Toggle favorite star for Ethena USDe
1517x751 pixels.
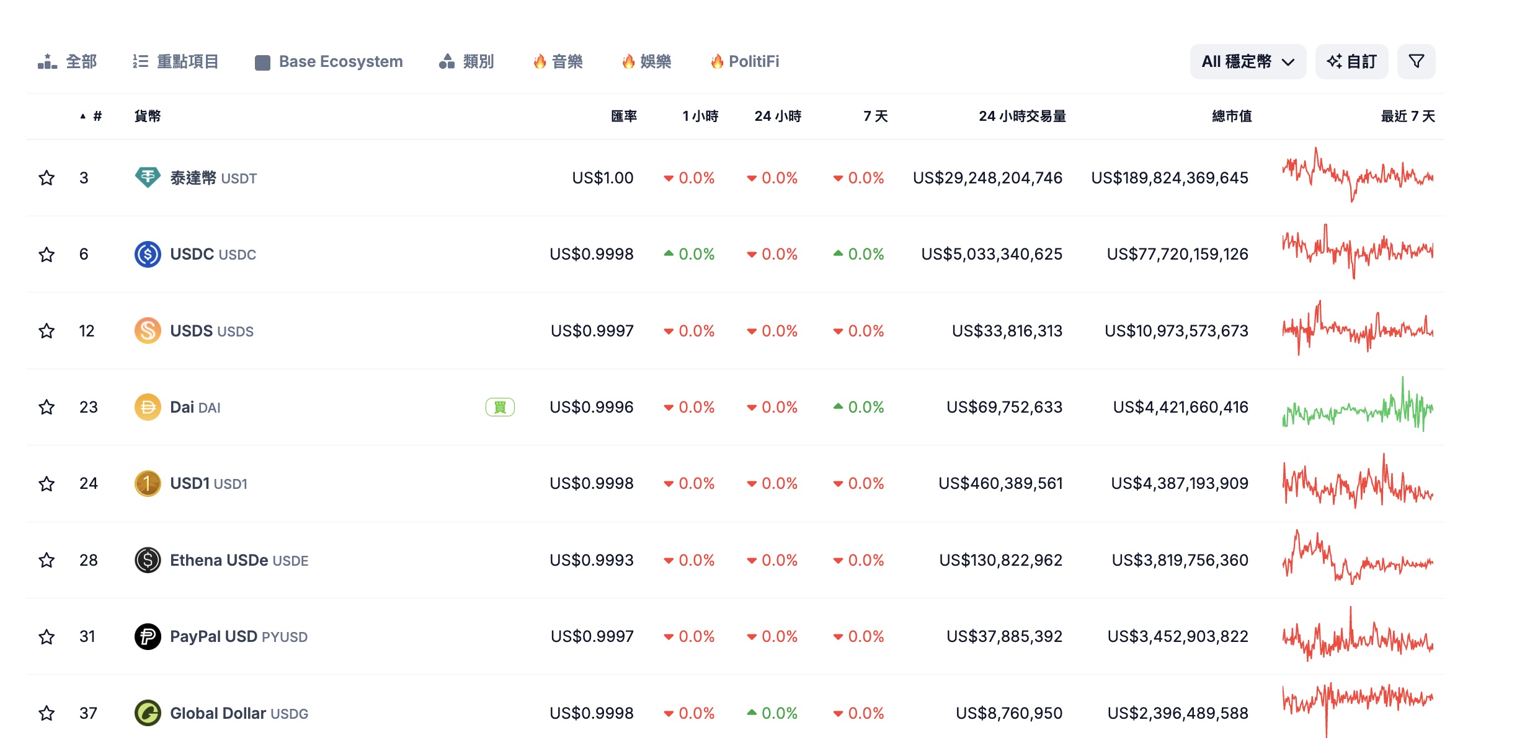[x=47, y=560]
